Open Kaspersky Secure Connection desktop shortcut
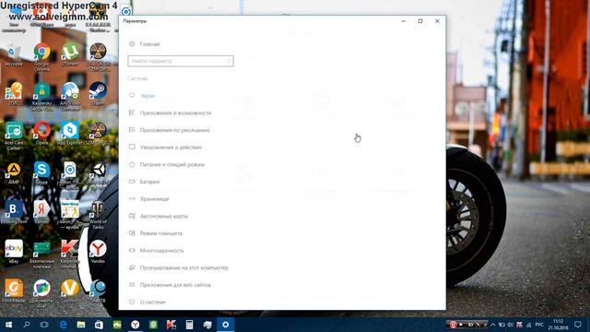590x332 pixels. [41, 96]
